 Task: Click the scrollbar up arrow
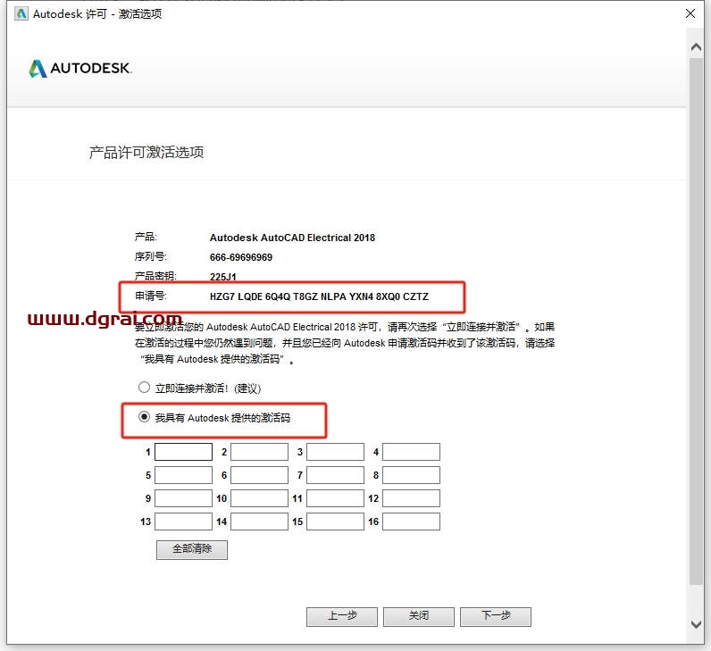697,47
